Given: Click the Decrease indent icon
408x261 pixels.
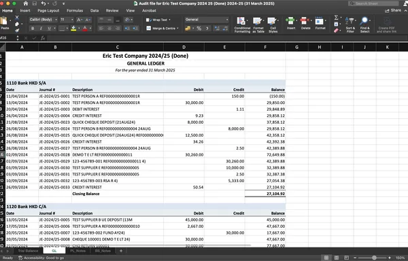Looking at the screenshot, I should click(x=127, y=29).
